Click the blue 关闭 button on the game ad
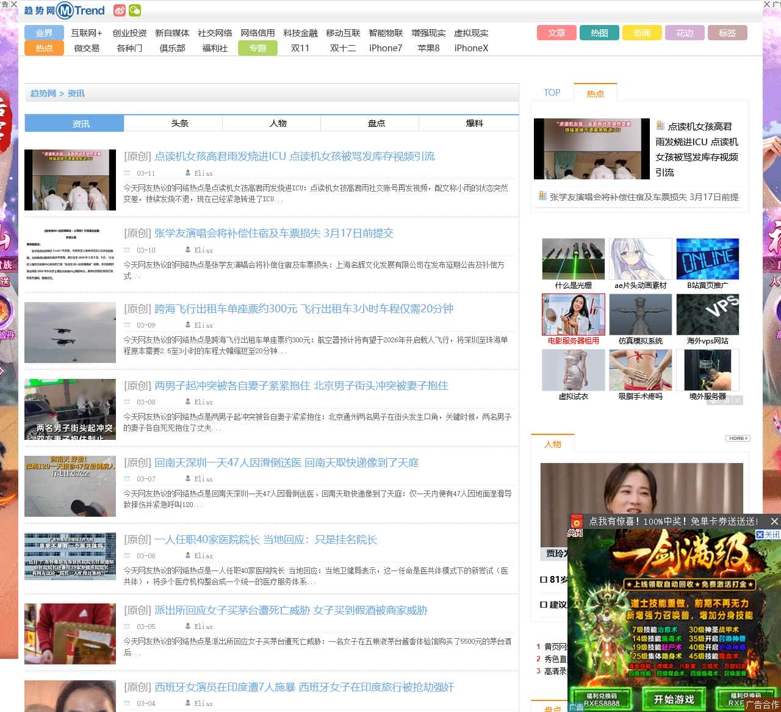The width and height of the screenshot is (781, 712). [x=768, y=534]
